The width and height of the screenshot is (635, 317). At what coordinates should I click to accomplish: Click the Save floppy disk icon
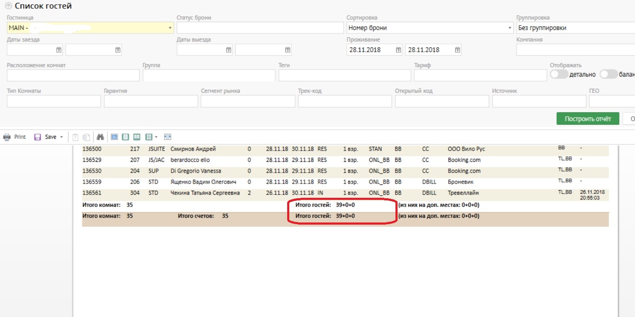(38, 137)
